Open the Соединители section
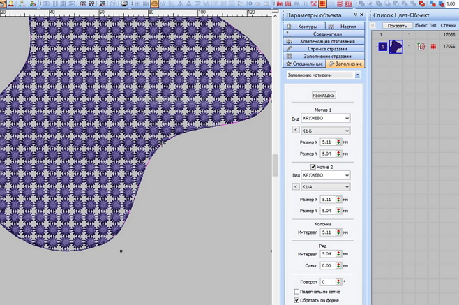 (324, 34)
